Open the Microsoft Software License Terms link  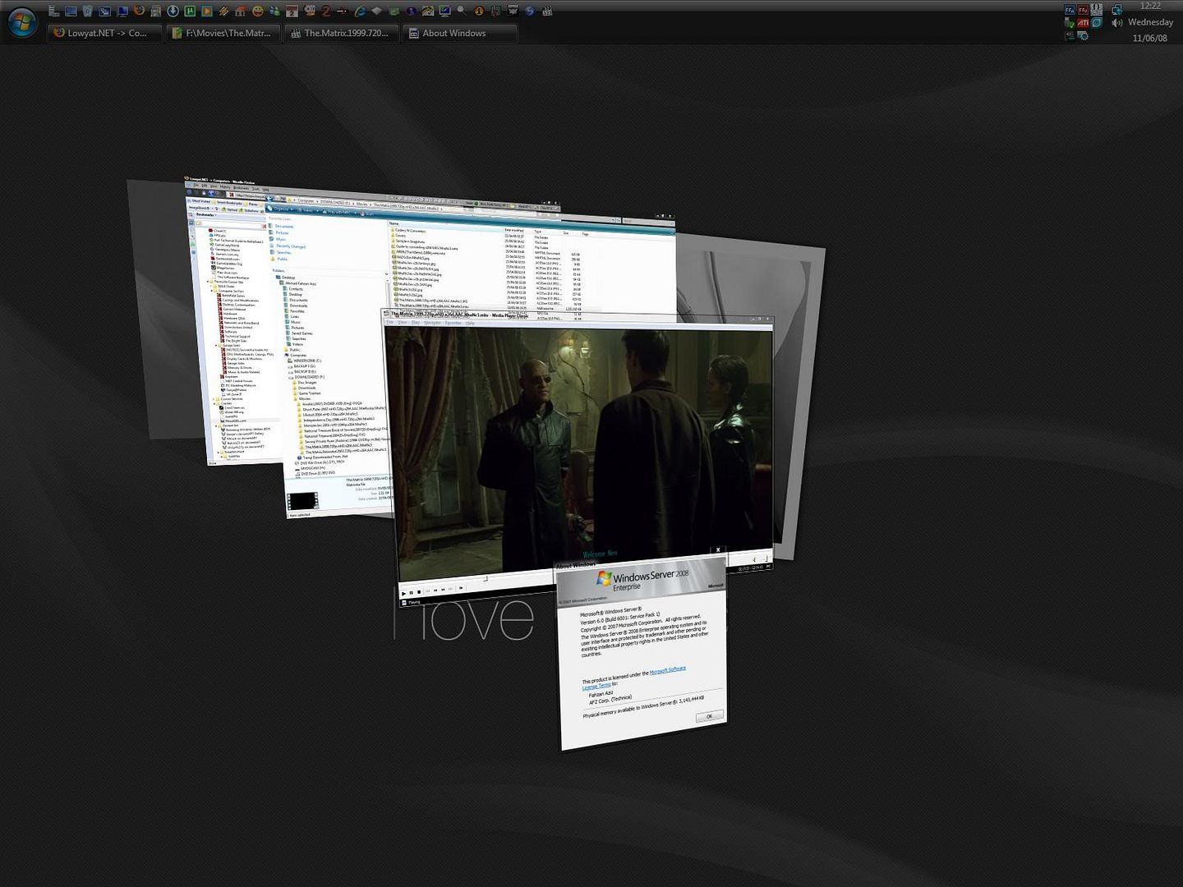667,671
